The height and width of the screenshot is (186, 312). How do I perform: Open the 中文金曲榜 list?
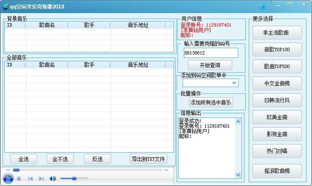coord(277,83)
